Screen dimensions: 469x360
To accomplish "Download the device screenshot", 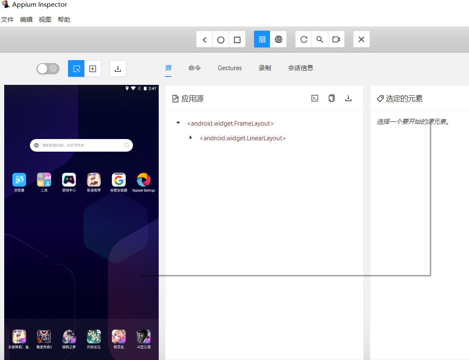I will tap(118, 68).
